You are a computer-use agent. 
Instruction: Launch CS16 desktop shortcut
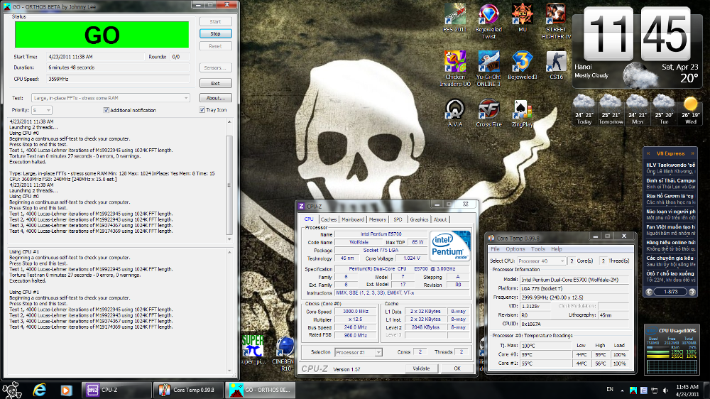pos(556,65)
